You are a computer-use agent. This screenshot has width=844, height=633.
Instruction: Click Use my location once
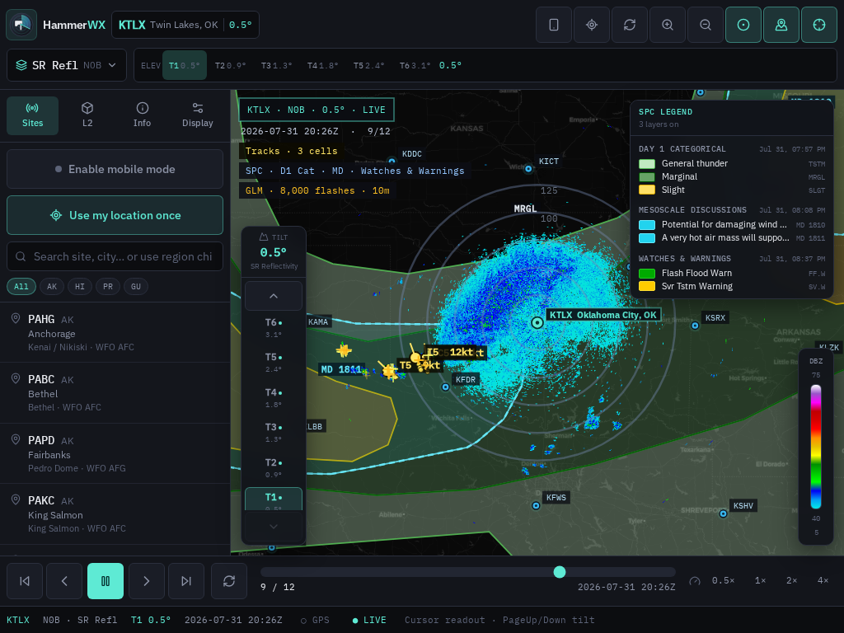point(115,215)
